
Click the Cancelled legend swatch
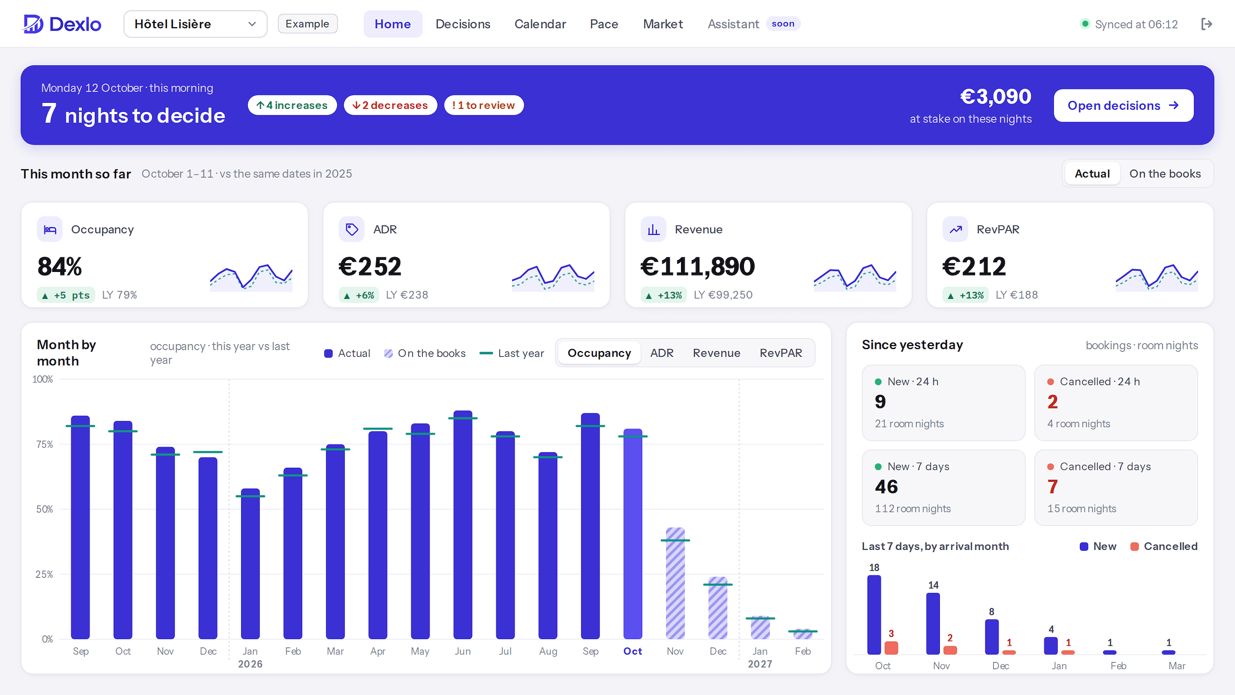[1134, 547]
